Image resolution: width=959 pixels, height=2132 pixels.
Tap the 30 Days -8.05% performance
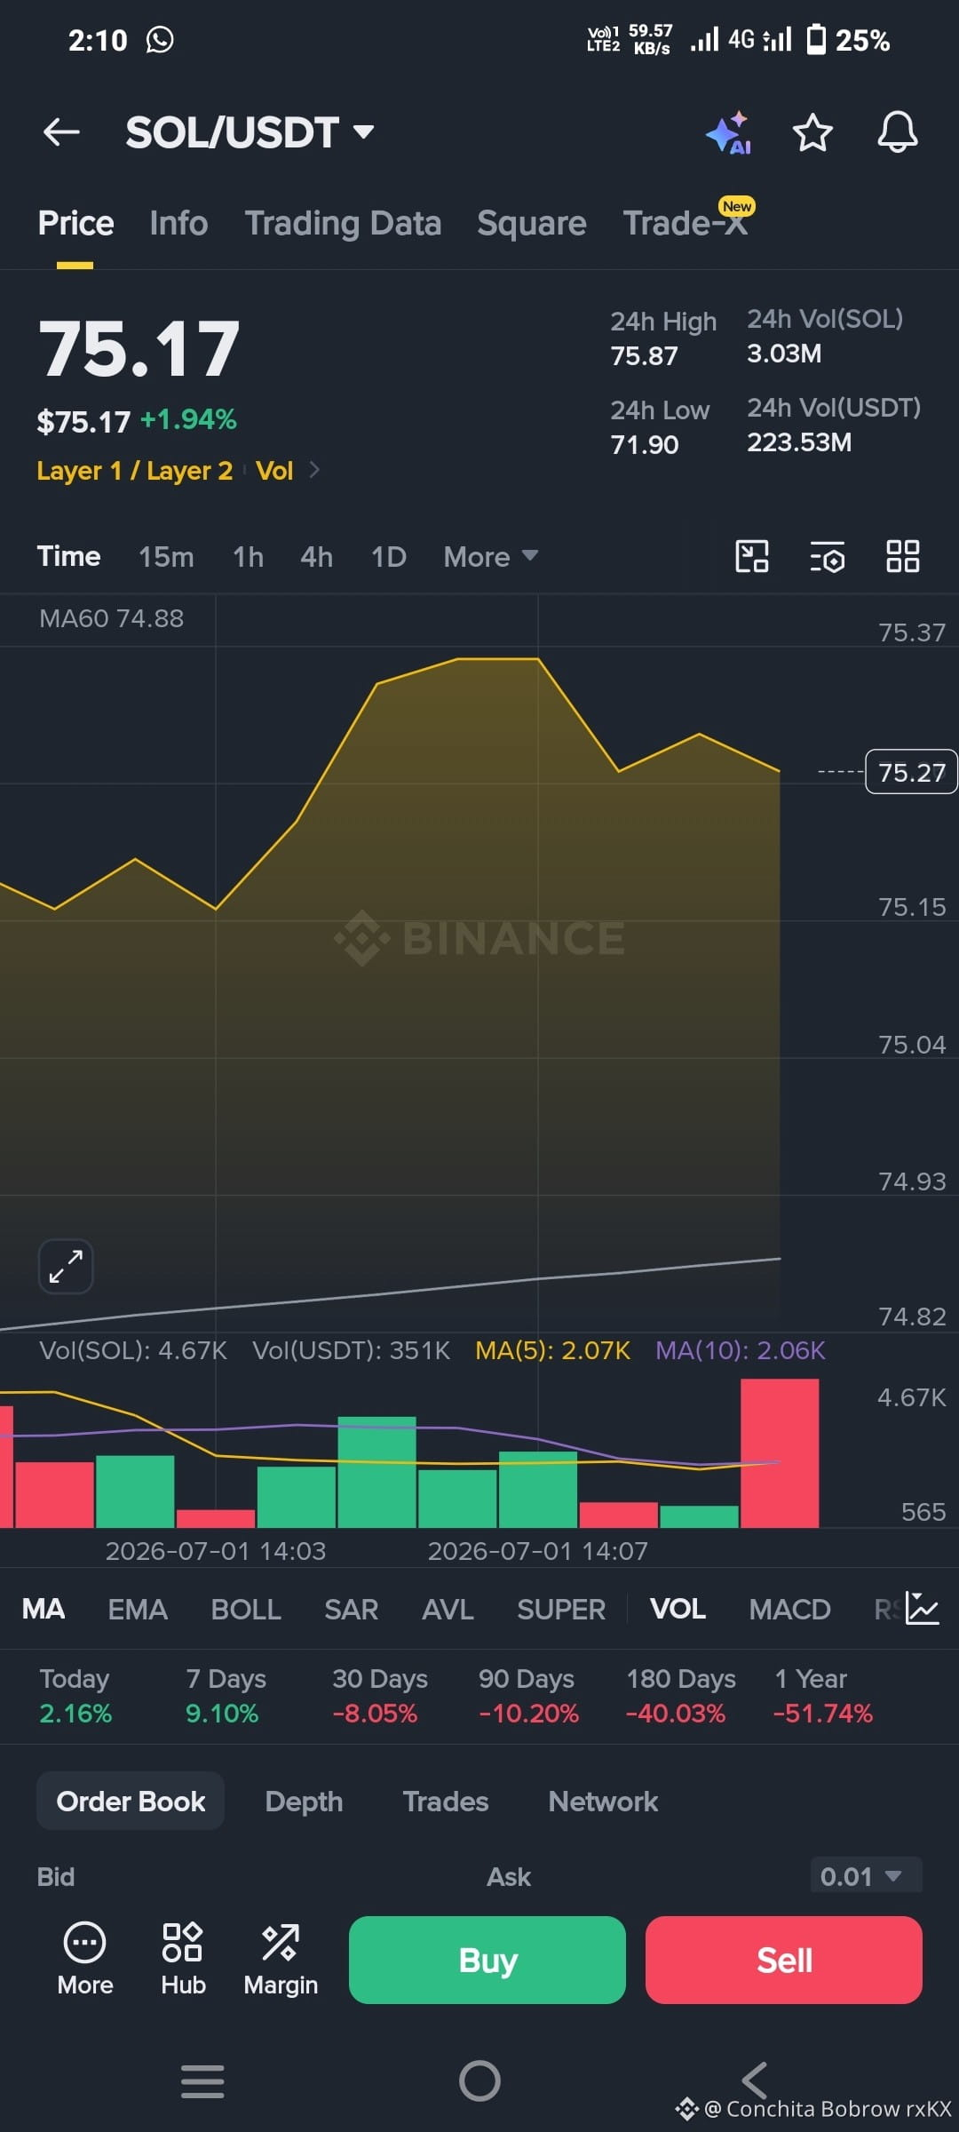pos(379,1695)
